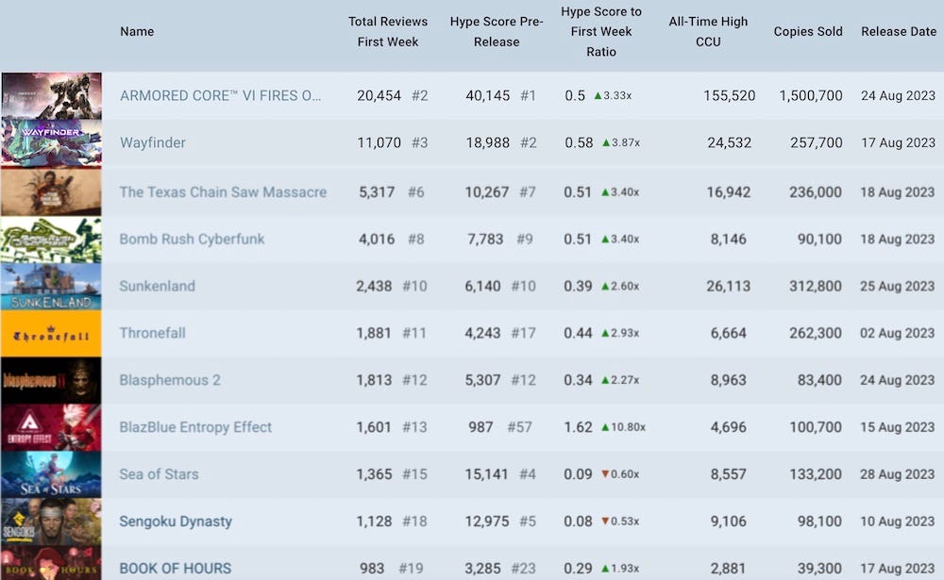Open the Sunkenland cover image
944x580 pixels.
pyautogui.click(x=51, y=287)
